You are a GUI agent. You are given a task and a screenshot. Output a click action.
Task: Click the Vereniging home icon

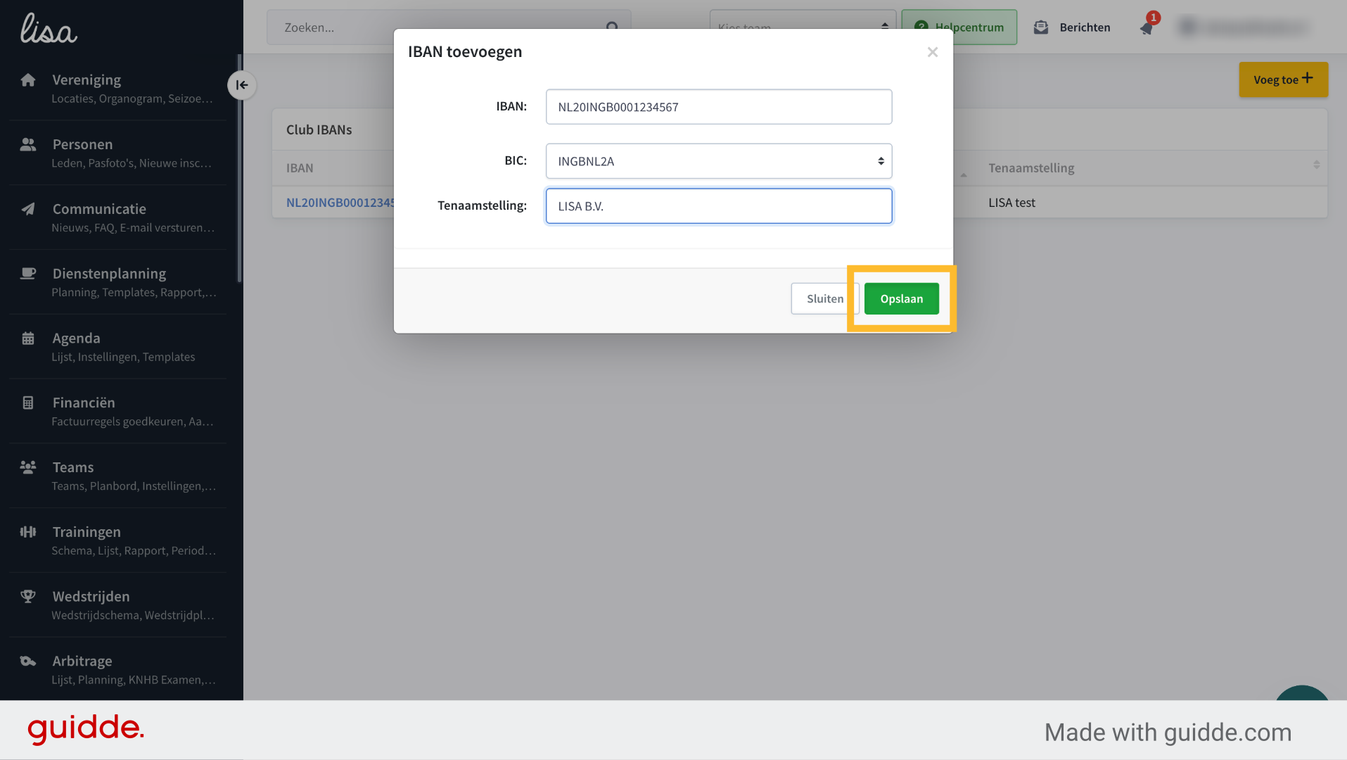click(28, 80)
